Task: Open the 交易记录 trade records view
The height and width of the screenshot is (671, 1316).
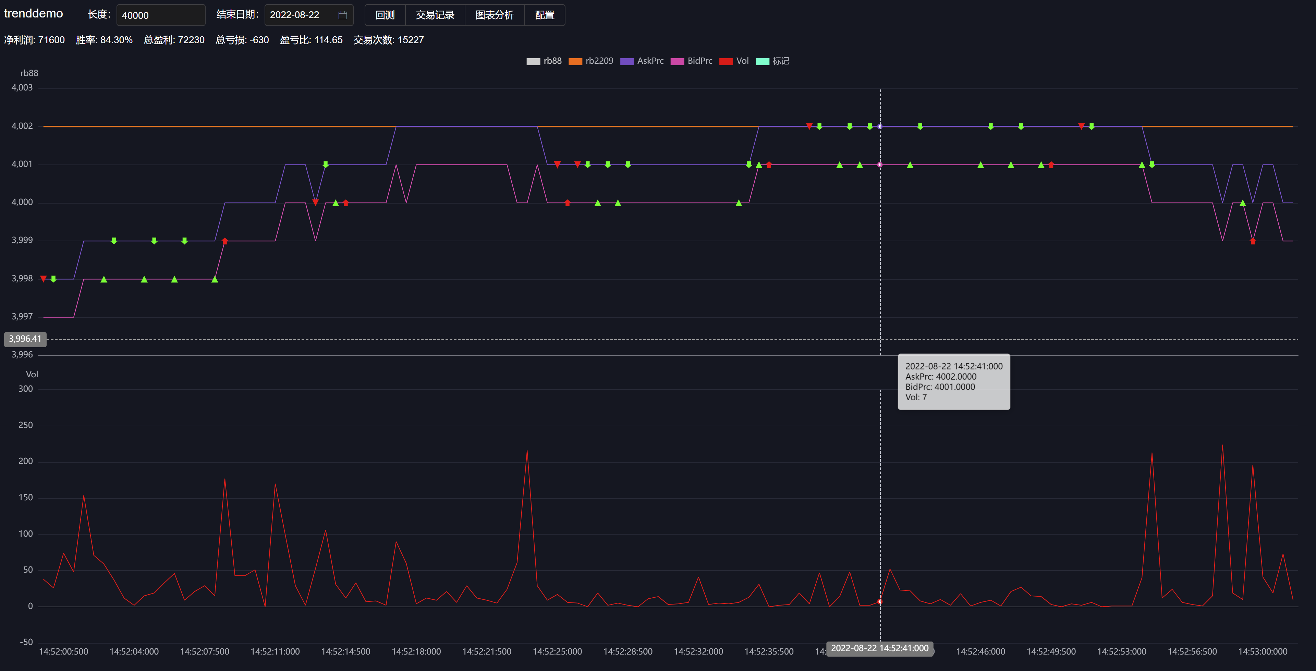Action: (x=435, y=15)
